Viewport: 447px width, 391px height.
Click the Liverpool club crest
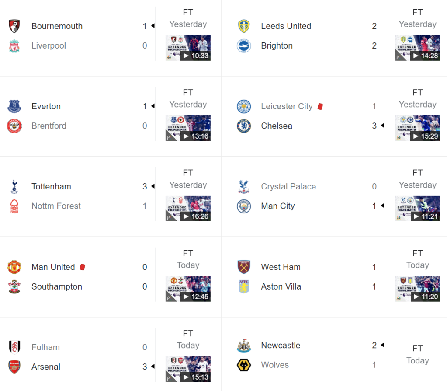14,46
